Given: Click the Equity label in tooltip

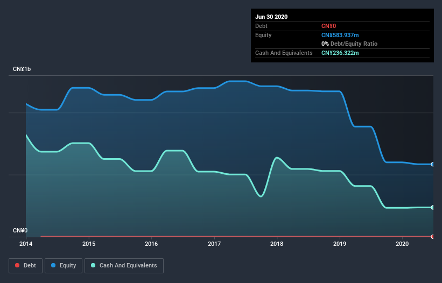Looking at the screenshot, I should click(x=263, y=35).
